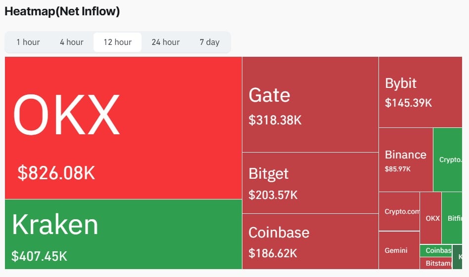Select the red Crypto.com tile
The height and width of the screenshot is (277, 469).
[399, 211]
